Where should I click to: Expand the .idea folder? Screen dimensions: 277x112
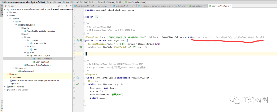(x=7, y=13)
